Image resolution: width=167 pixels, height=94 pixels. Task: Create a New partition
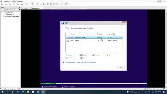109,55
